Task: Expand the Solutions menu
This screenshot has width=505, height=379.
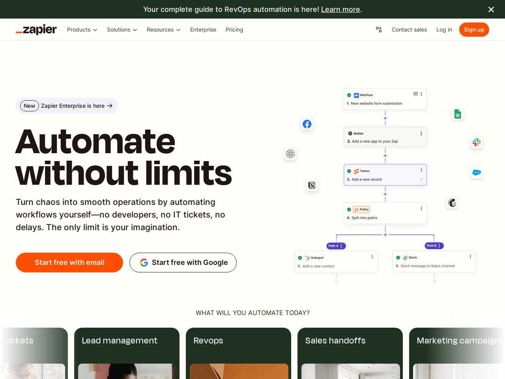Action: tap(122, 30)
